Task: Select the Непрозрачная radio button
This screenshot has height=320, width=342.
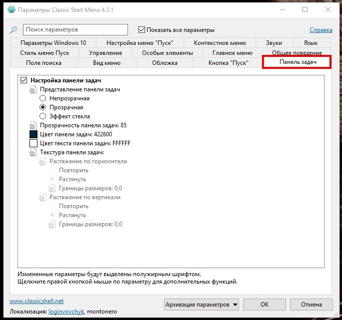Action: coord(43,98)
